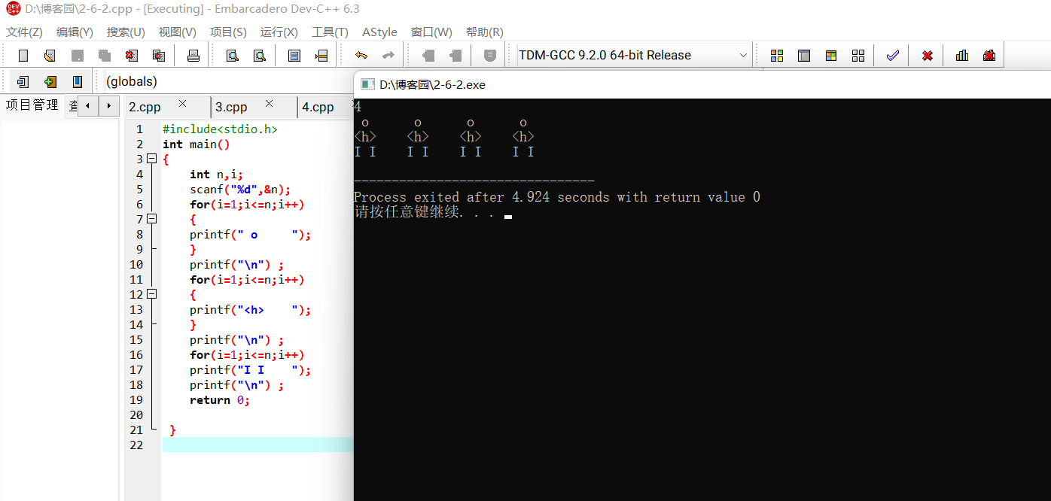Click the #include<stdio.h> line

pos(220,129)
